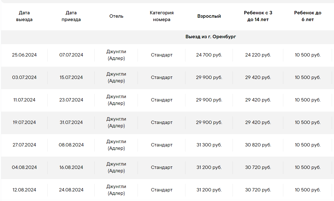
Task: Click the adult price 31 300 руб.
Action: pos(209,145)
